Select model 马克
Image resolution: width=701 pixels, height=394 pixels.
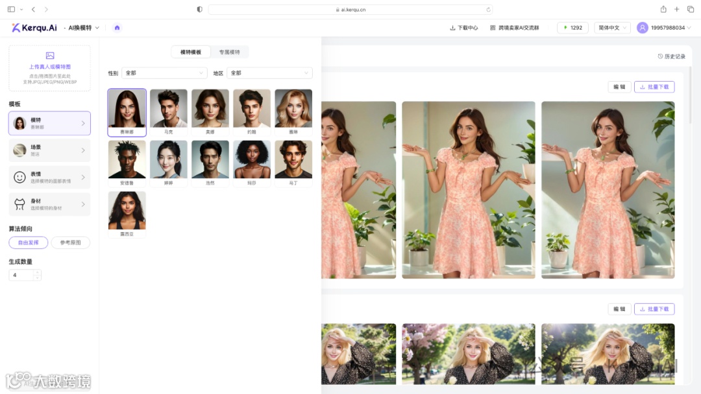169,113
